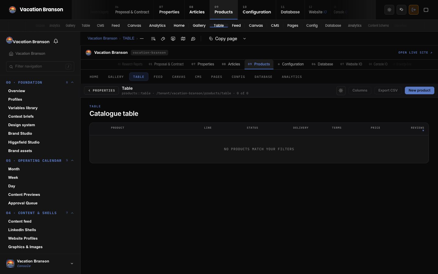Click the square panel icon at top right

click(426, 10)
